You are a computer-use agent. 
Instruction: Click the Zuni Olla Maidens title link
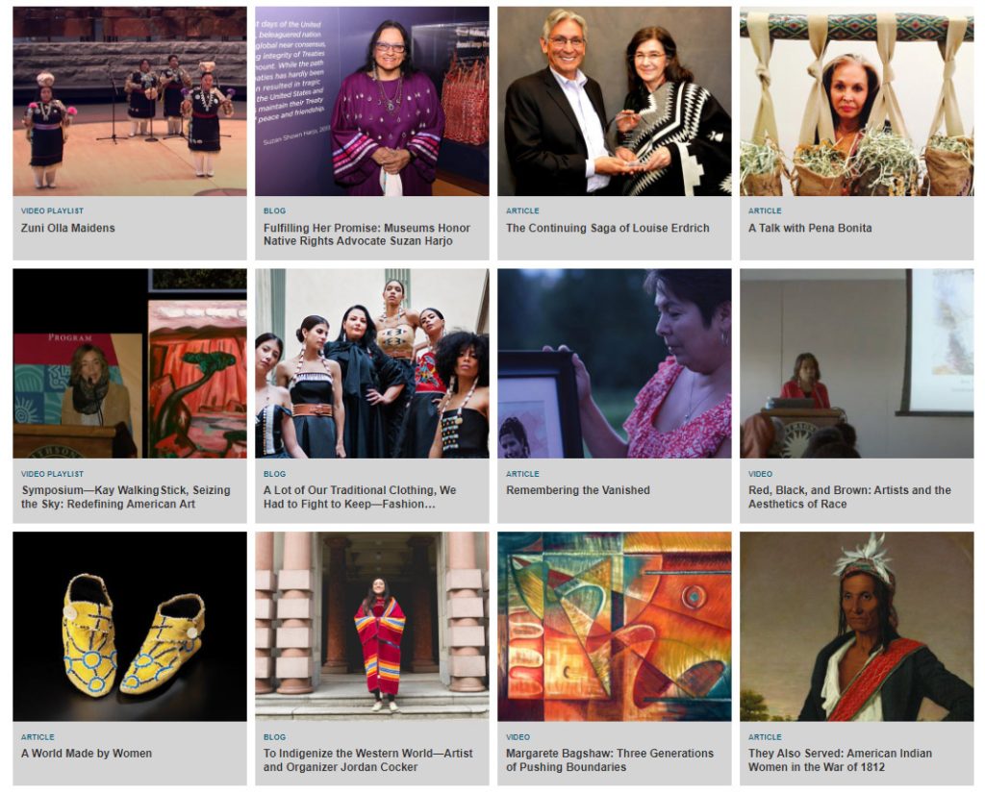[68, 228]
